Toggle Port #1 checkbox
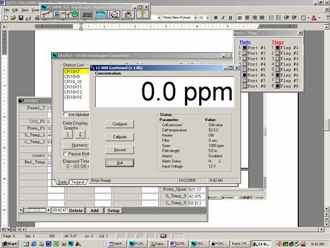 (244, 48)
